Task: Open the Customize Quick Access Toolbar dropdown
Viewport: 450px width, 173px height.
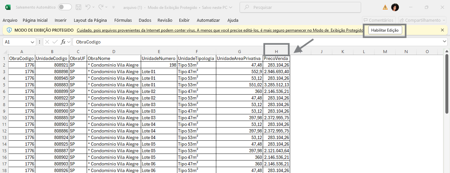Action: point(114,7)
